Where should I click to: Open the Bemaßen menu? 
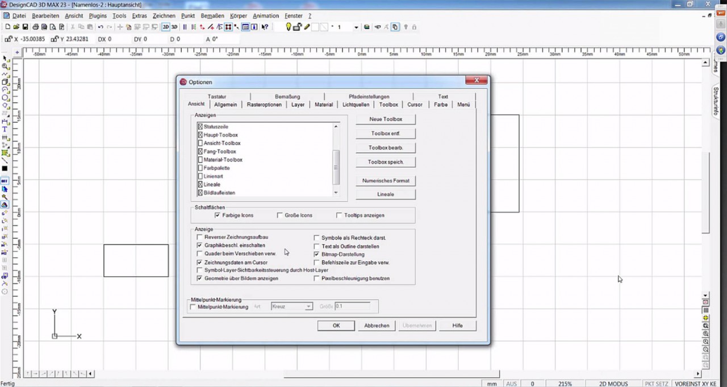click(212, 15)
